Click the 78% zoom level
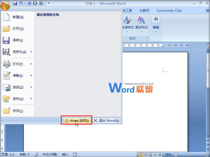The image size is (210, 157). pyautogui.click(x=168, y=155)
